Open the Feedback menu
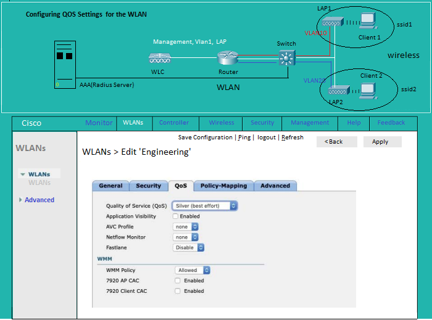432x320 pixels. (x=391, y=123)
